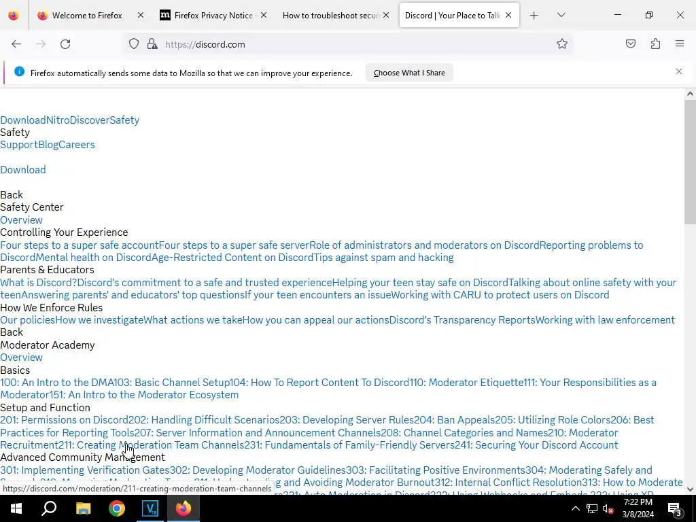Open Four steps to a super safe account
Screen dimensions: 696x522
pyautogui.click(x=79, y=245)
